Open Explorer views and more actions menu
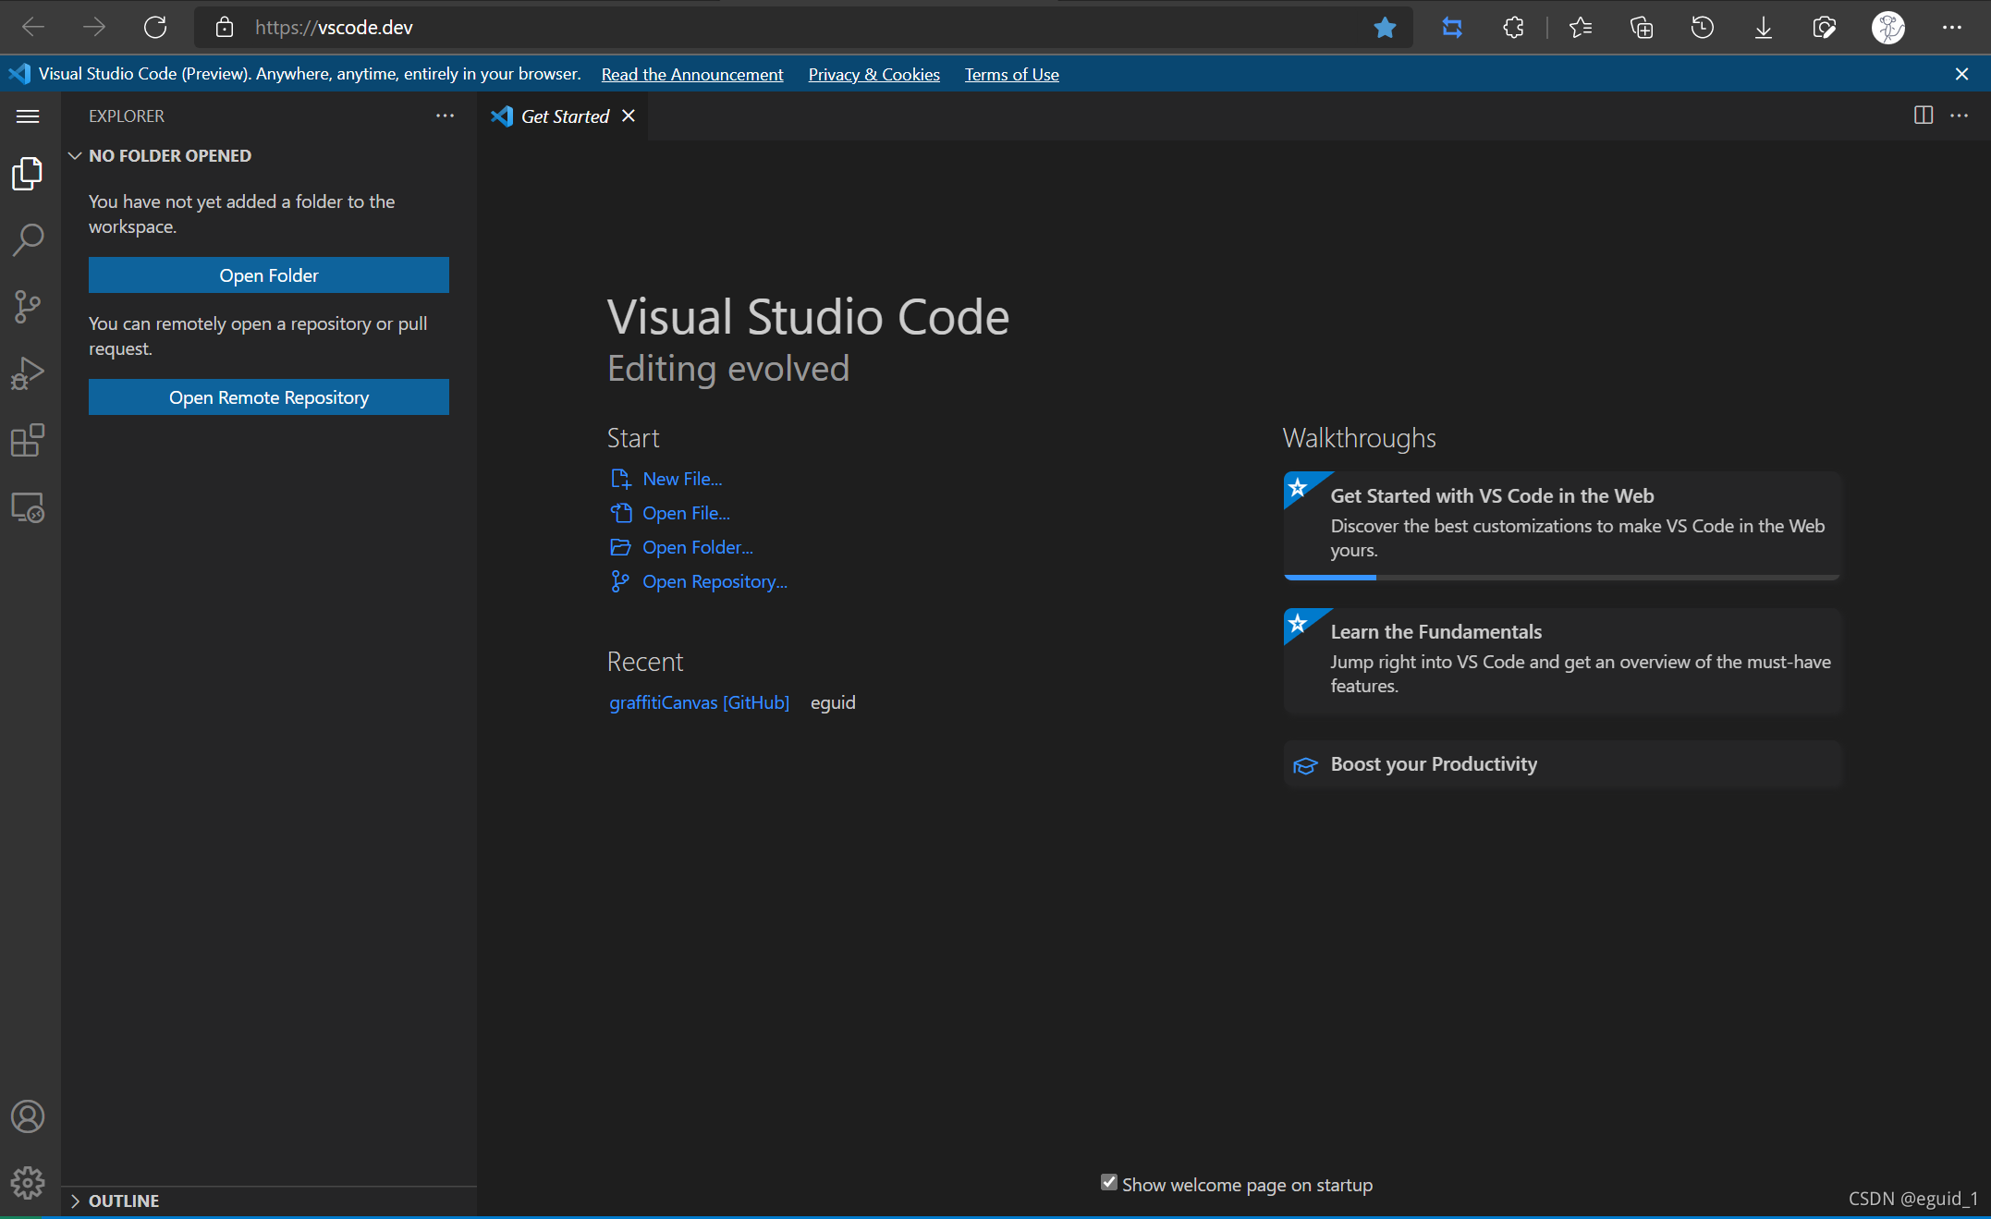This screenshot has width=1991, height=1219. [445, 116]
